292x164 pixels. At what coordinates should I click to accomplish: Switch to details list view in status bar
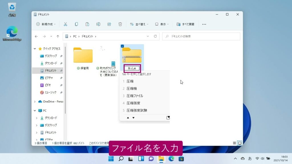point(234,143)
